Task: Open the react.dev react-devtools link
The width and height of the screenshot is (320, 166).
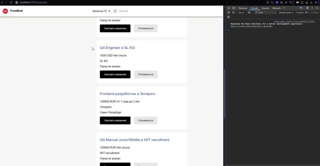Action: (252, 26)
